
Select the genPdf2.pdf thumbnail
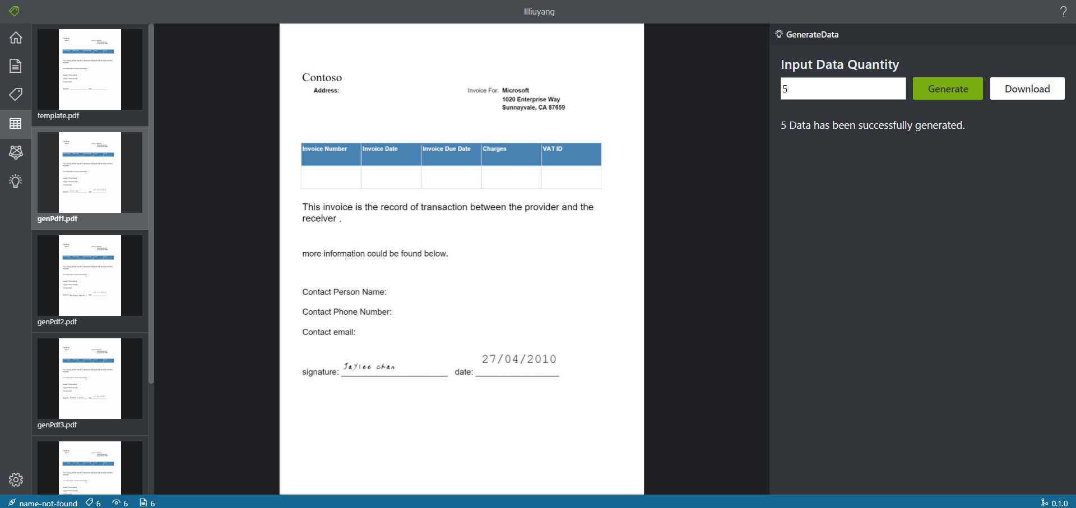coord(90,276)
